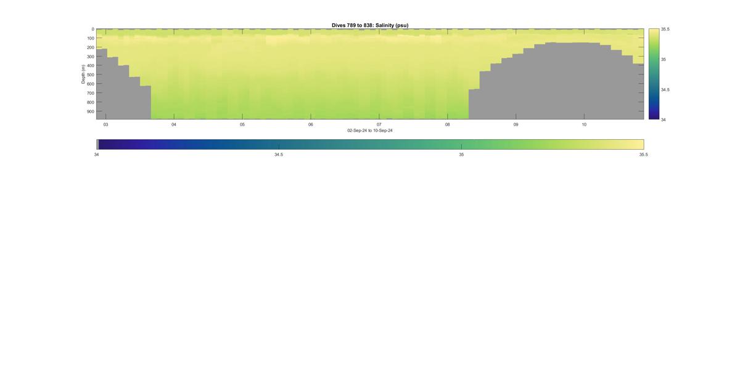The image size is (740, 383).
Task: Click the x-axis date tick "07"
Action: click(x=379, y=124)
